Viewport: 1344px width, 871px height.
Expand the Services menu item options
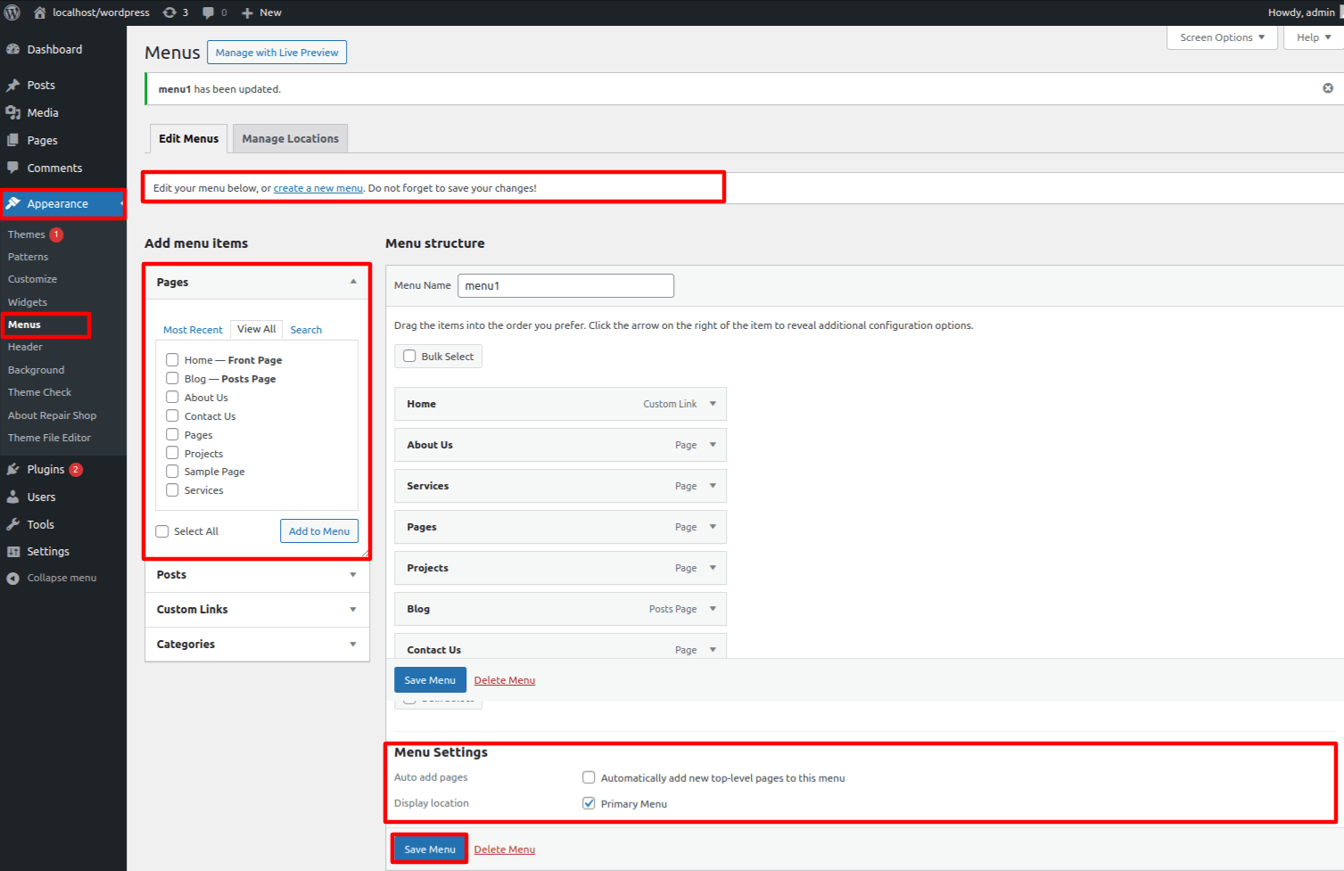tap(713, 486)
